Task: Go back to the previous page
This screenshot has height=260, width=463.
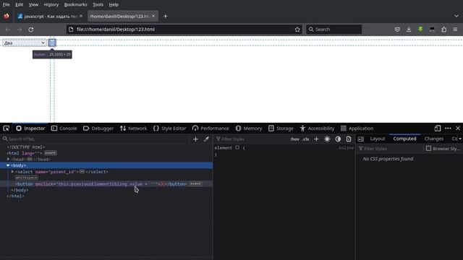Action: tap(8, 30)
